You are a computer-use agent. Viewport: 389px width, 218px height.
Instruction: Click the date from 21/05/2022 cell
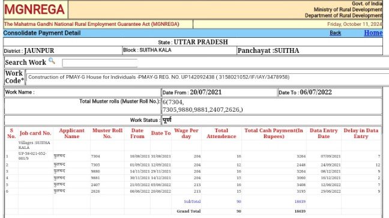tap(140, 185)
